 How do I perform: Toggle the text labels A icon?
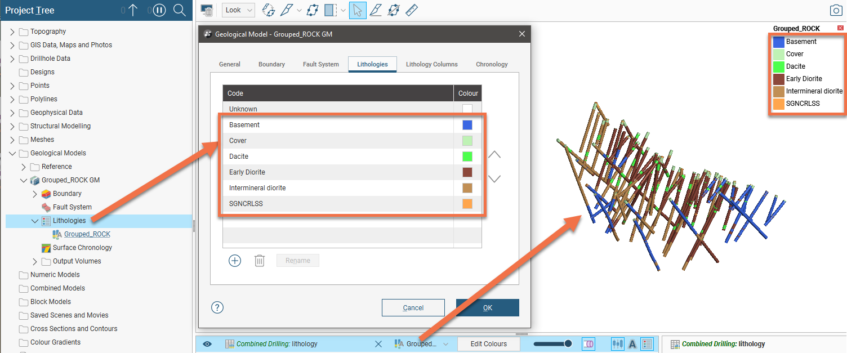(632, 344)
